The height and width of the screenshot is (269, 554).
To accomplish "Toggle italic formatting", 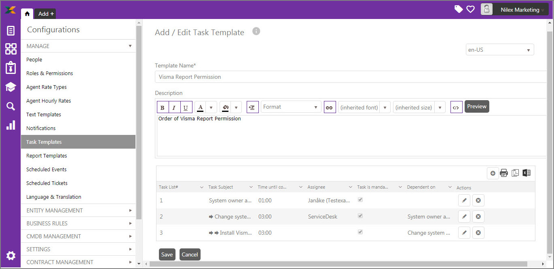I will (x=174, y=107).
